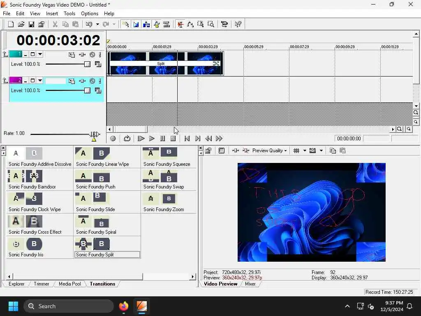This screenshot has width=421, height=316.
Task: Open the grid overlays dropdown arrow
Action: coord(305,151)
